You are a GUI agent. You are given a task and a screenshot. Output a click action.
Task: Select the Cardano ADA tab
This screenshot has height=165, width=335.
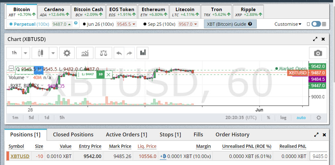[x=54, y=12]
